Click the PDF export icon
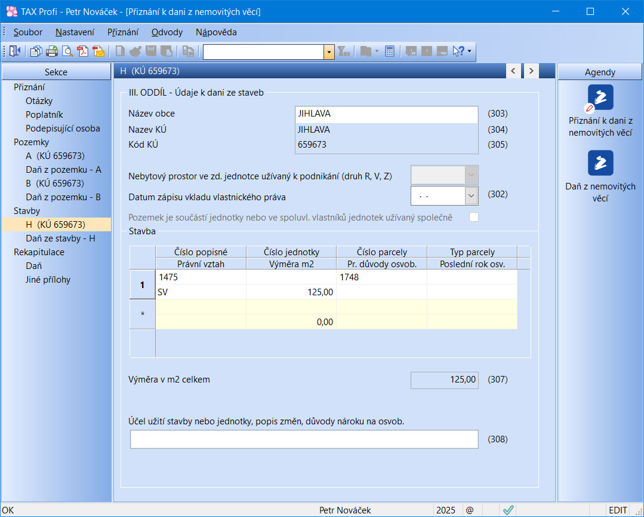Screen dimensions: 644x517 click(83, 52)
